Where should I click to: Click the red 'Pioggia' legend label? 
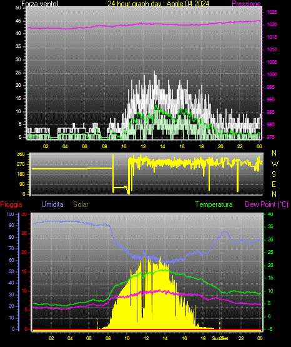[x=11, y=204]
